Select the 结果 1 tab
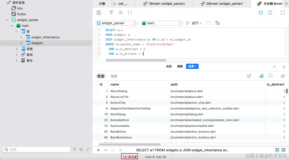Screen dimensions: 289x160 pos(192,66)
